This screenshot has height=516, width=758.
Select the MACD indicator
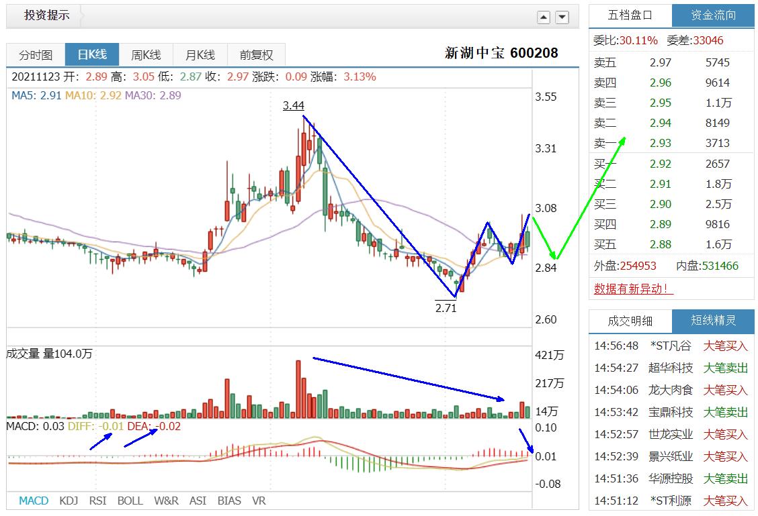click(34, 501)
